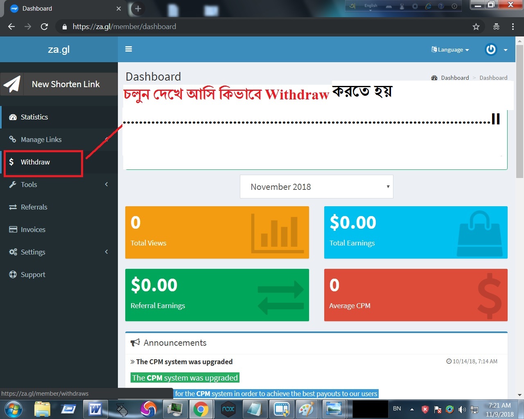The width and height of the screenshot is (524, 419).
Task: Open the Windows Start button
Action: pos(14,409)
